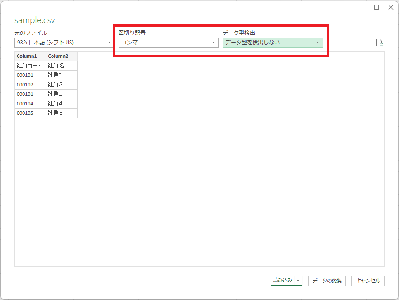The width and height of the screenshot is (399, 300).
Task: Open the 区切り記号 delimiter dropdown
Action: tap(214, 42)
